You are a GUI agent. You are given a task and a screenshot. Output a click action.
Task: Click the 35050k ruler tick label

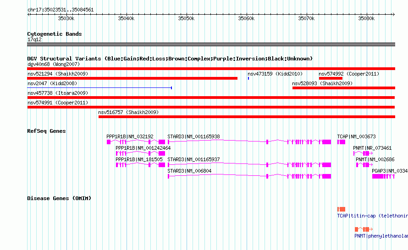(186, 18)
